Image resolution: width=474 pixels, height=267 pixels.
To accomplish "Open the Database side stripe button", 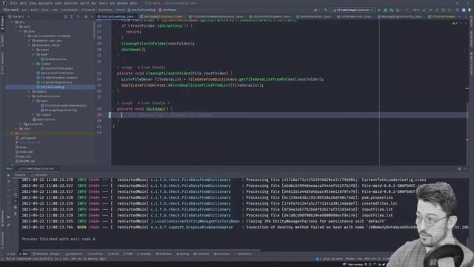I will click(471, 39).
